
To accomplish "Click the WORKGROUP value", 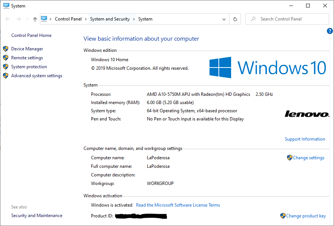I will (160, 183).
